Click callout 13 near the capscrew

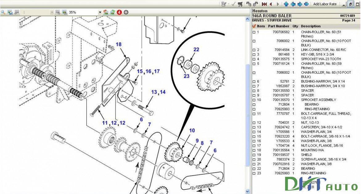[x=154, y=92]
